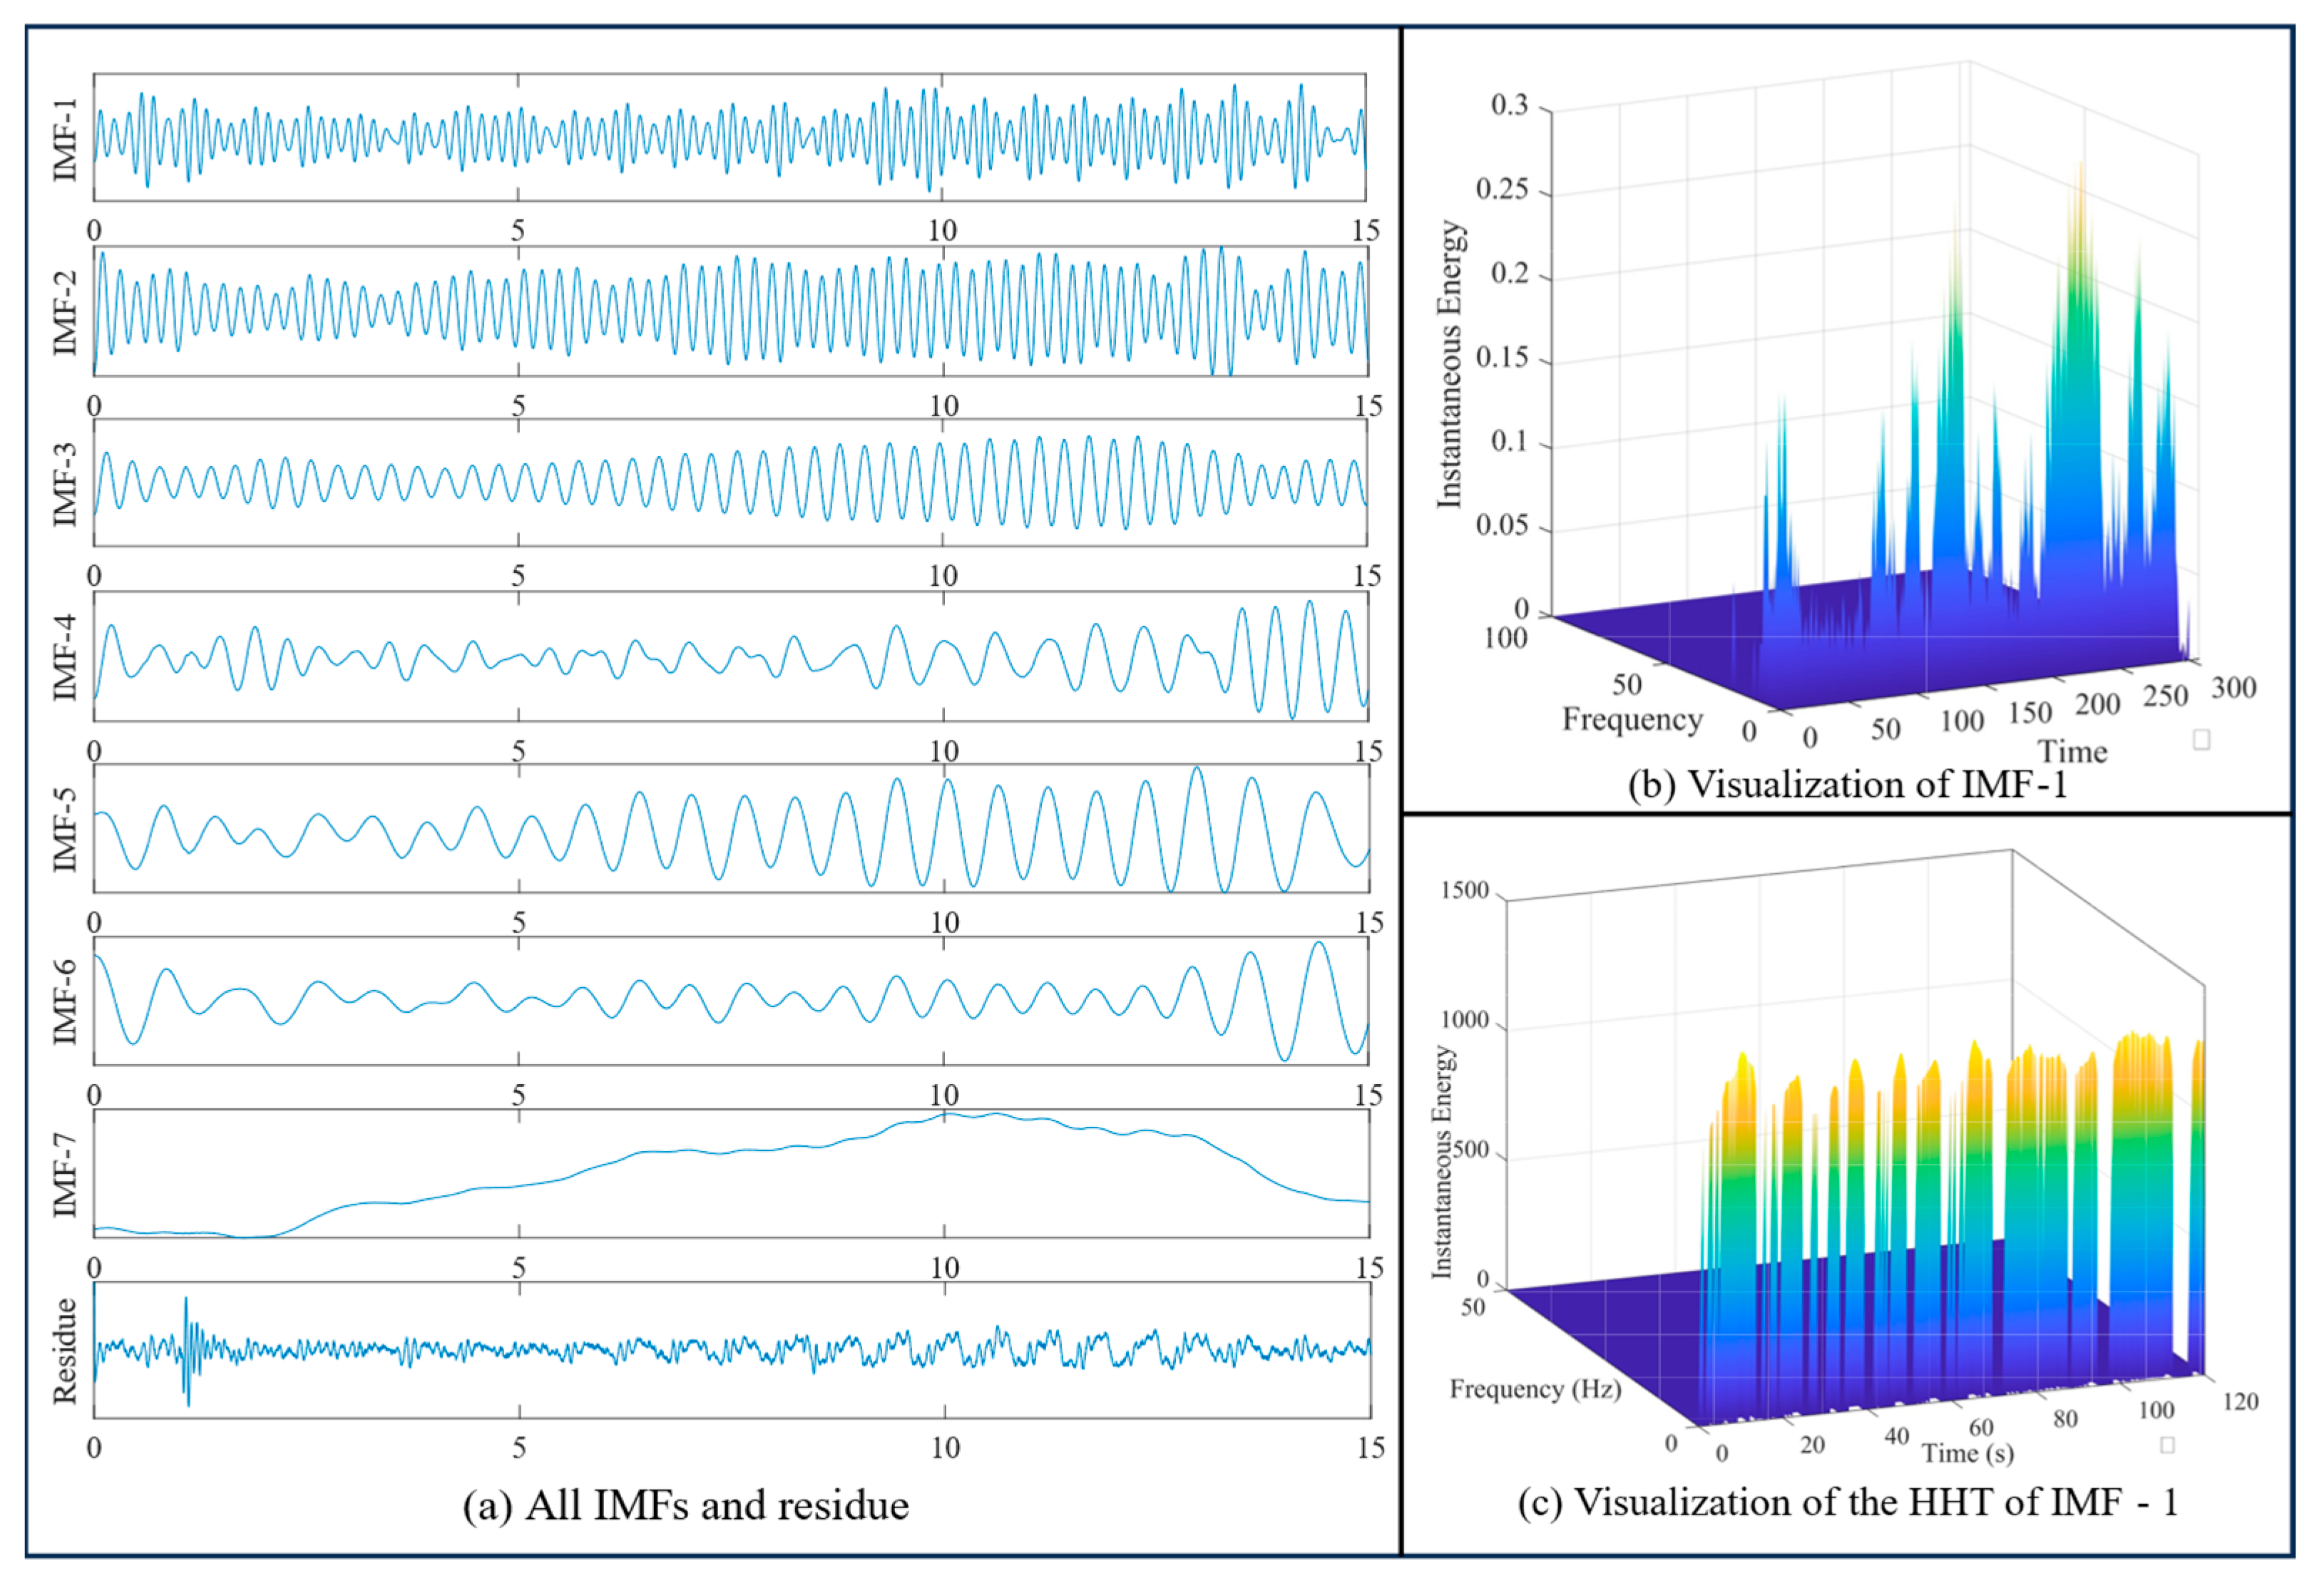Click the IMF-4 y-axis label

(x=64, y=656)
